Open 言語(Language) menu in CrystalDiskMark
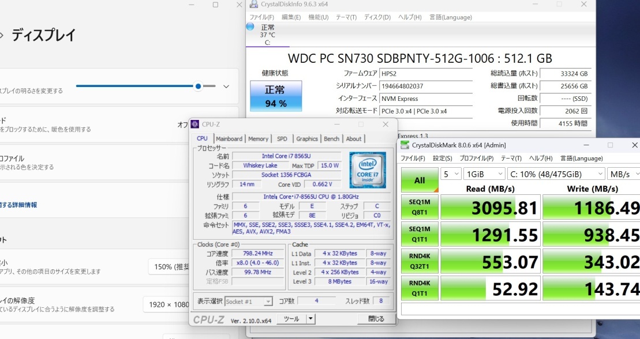Screen dimensions: 640x339 click(581, 159)
